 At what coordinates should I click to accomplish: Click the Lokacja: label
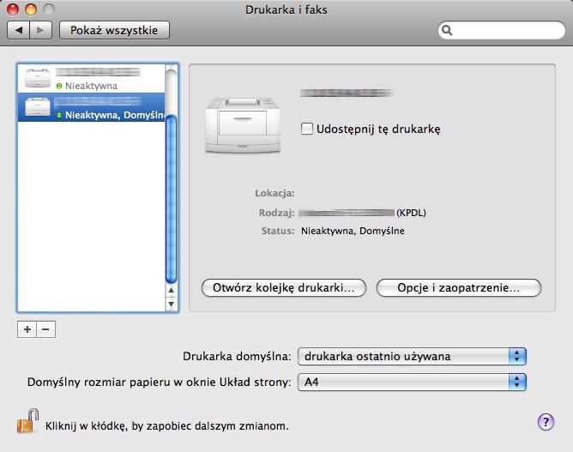(274, 193)
